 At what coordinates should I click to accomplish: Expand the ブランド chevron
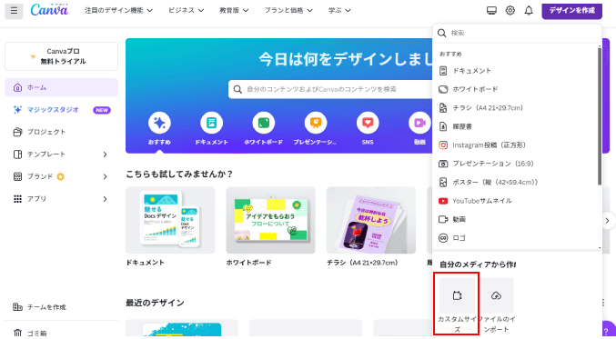[x=105, y=176]
